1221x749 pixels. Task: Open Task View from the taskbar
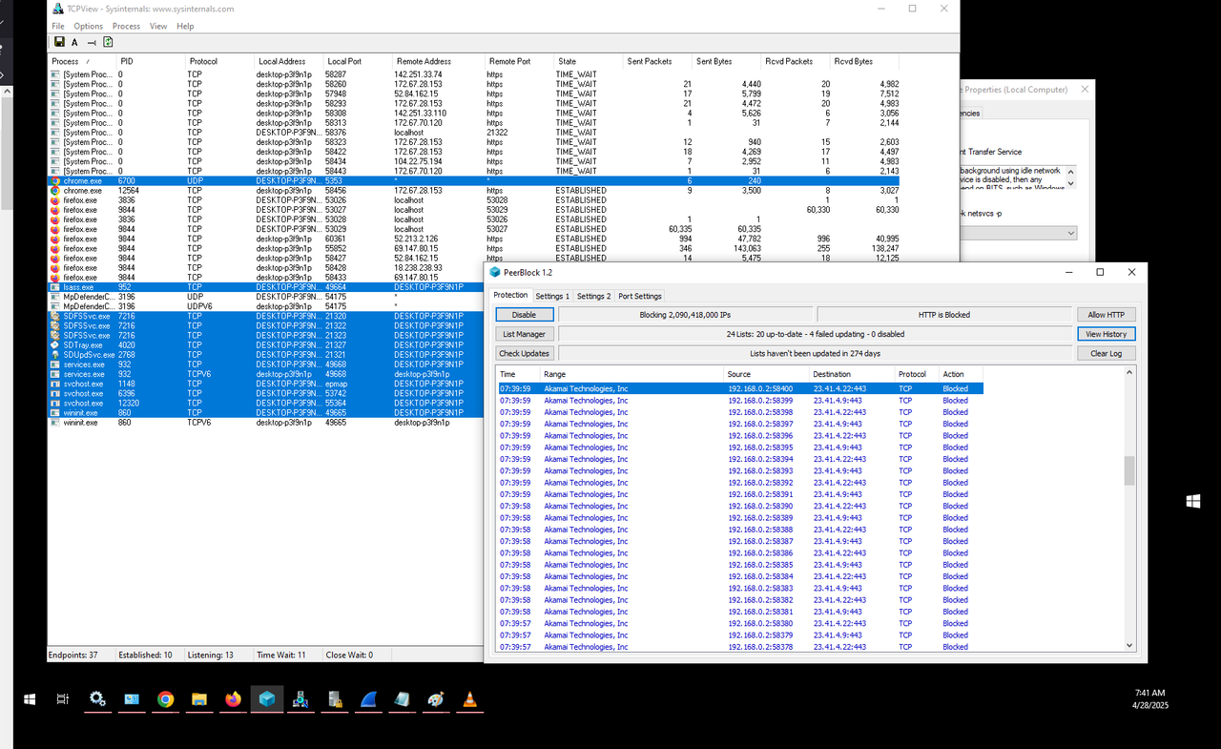(62, 699)
